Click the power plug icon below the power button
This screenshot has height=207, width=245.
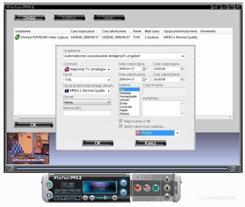tap(49, 195)
